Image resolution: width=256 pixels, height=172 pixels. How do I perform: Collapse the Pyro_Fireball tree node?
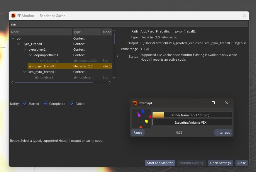pyautogui.click(x=19, y=44)
